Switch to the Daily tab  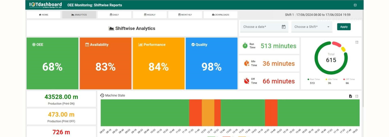[x=114, y=15]
